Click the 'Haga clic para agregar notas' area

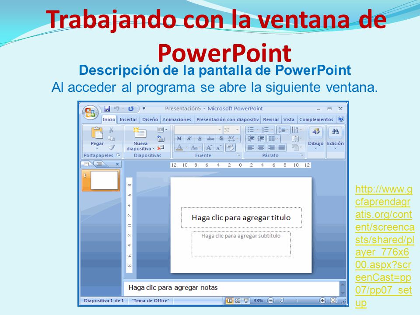click(231, 288)
